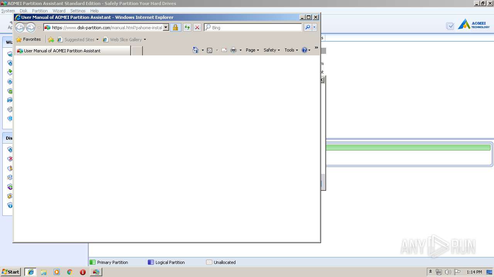The image size is (494, 277).
Task: Open the Safety menu in IE
Action: click(x=272, y=50)
